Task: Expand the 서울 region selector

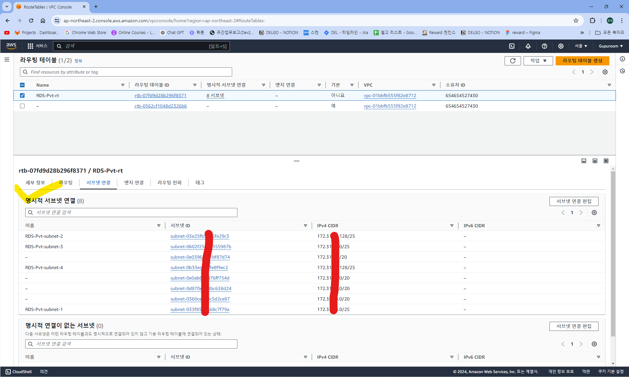Action: click(x=581, y=46)
